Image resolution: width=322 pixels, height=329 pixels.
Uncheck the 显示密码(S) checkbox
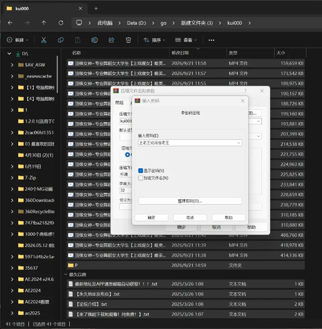(141, 171)
